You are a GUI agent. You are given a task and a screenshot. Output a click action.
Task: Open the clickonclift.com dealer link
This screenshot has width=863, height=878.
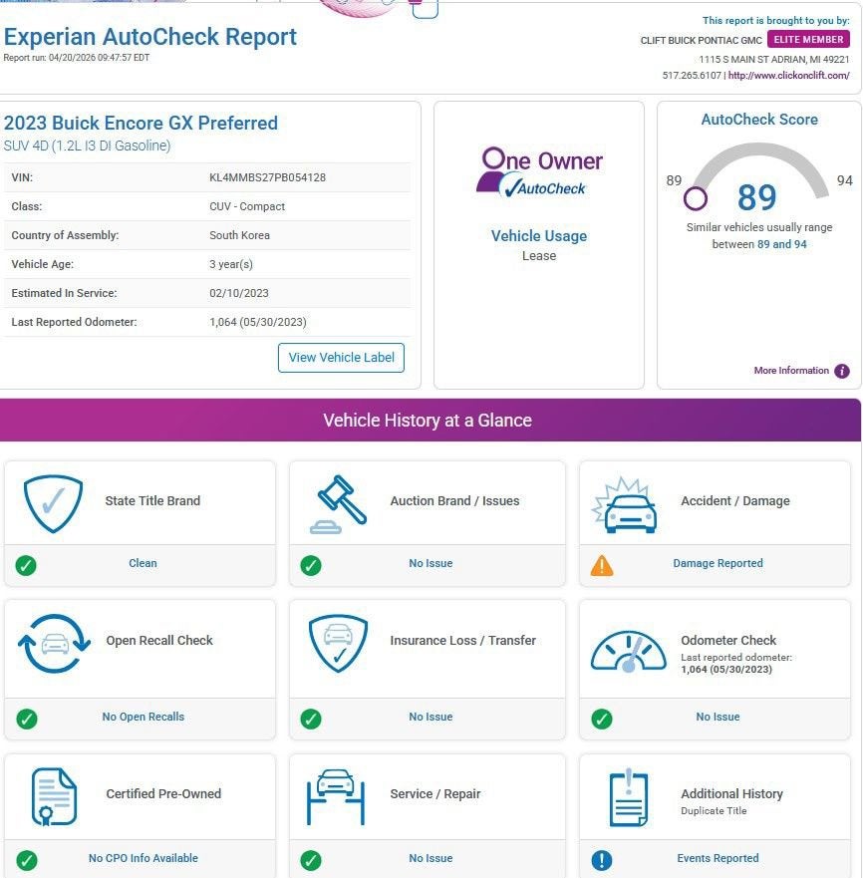(x=788, y=76)
